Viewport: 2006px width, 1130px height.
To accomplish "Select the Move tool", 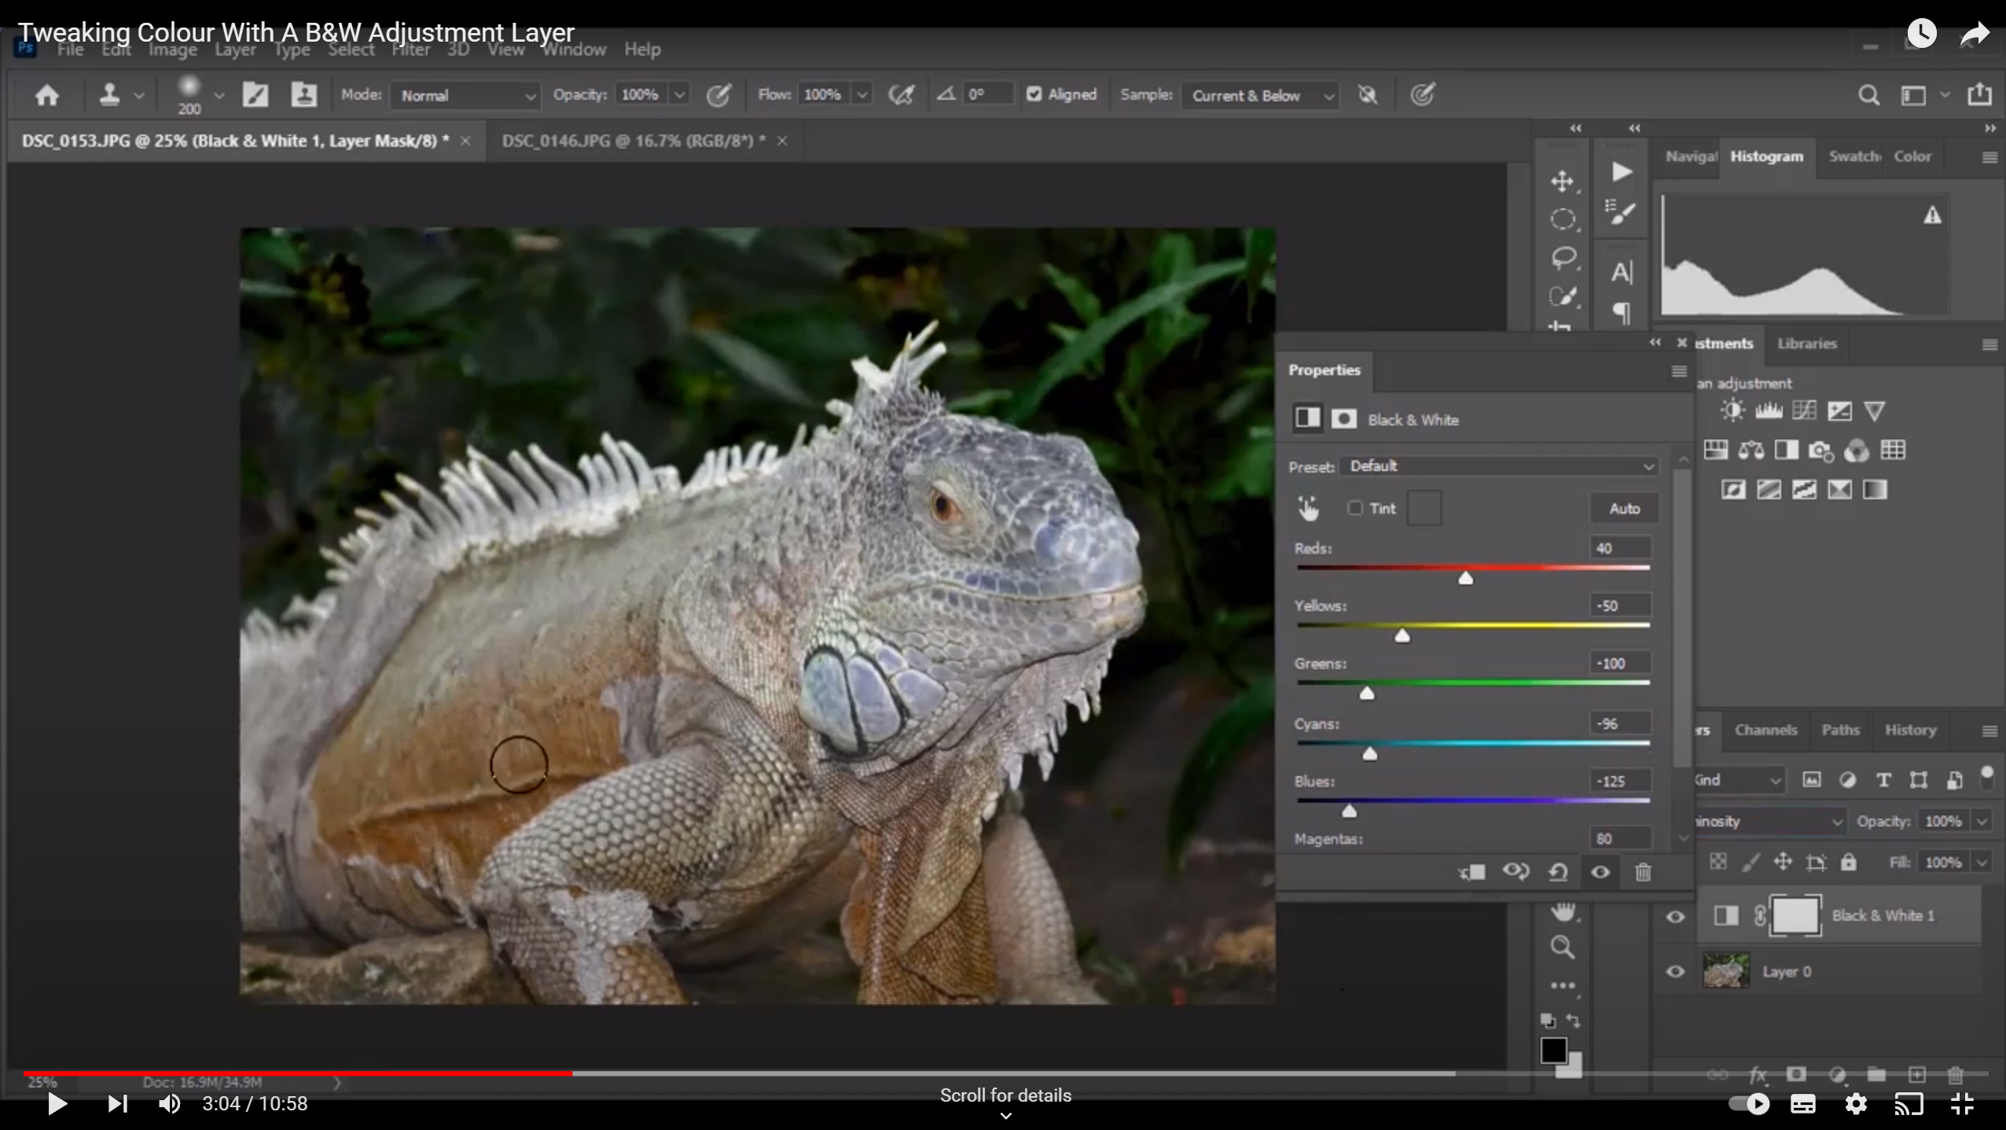I will (x=1562, y=181).
